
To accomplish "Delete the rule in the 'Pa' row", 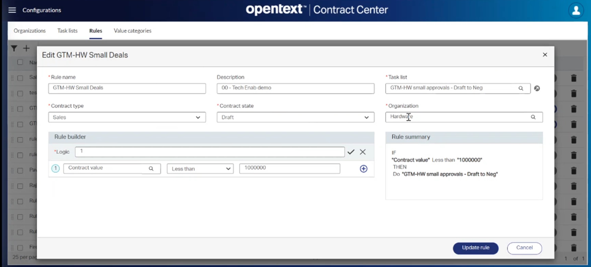I will [574, 171].
